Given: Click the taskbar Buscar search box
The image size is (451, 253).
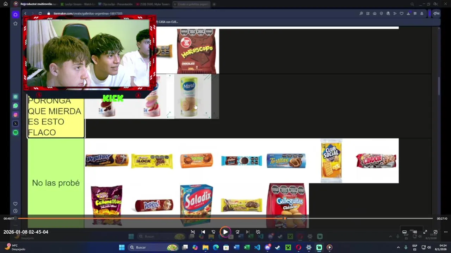Looking at the screenshot, I should 153,247.
